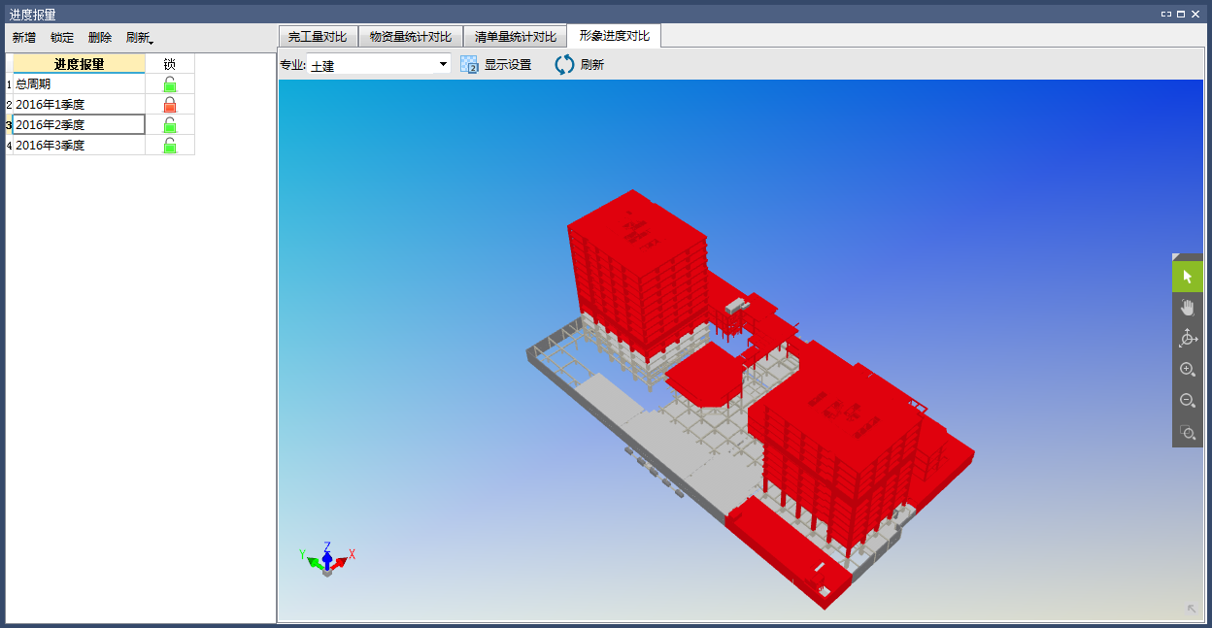The image size is (1212, 628).
Task: Select the zoom window region tool
Action: coord(1187,432)
